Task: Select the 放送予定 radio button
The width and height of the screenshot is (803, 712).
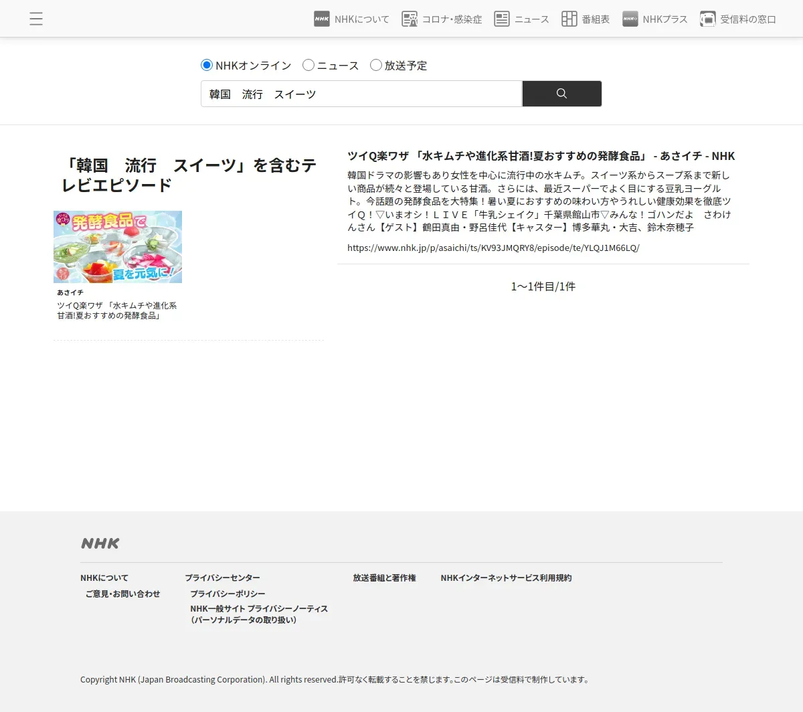Action: coord(376,65)
